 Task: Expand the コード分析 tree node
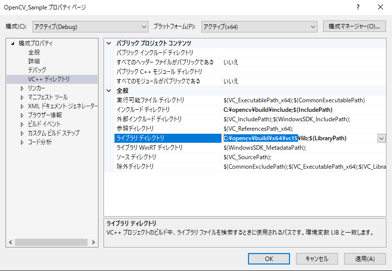coord(22,142)
